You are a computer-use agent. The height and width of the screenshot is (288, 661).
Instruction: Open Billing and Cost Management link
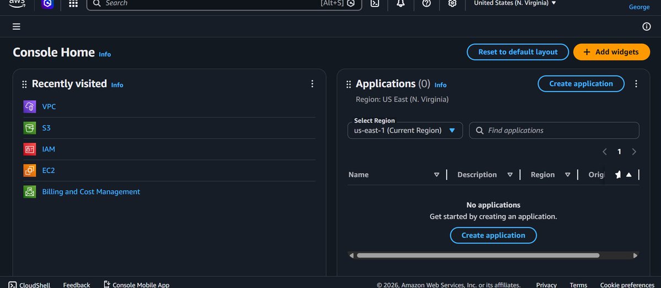click(91, 192)
